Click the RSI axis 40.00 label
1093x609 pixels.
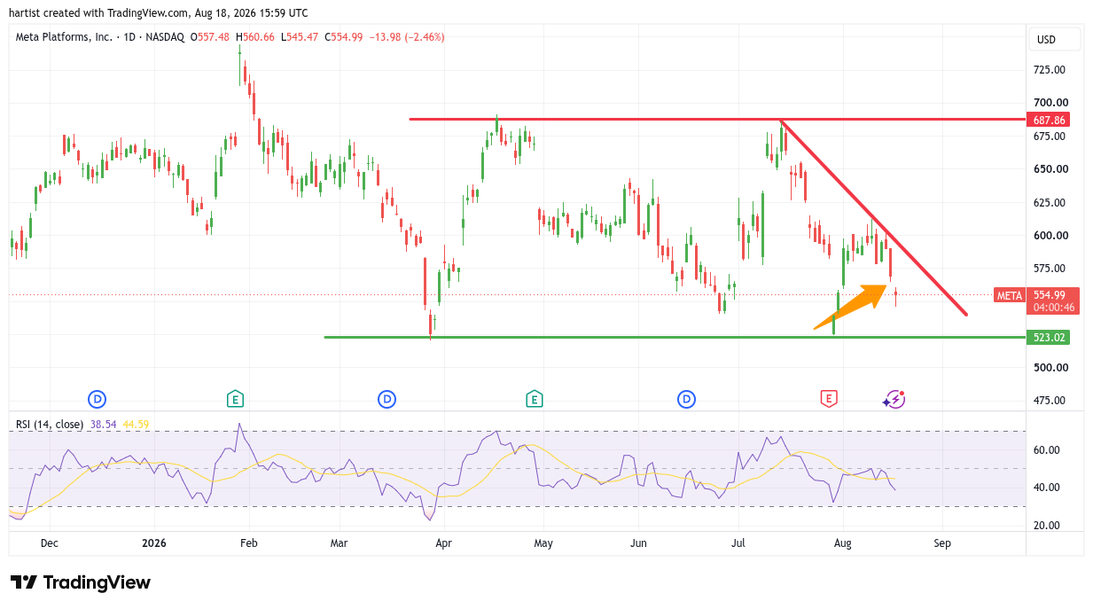(1048, 488)
